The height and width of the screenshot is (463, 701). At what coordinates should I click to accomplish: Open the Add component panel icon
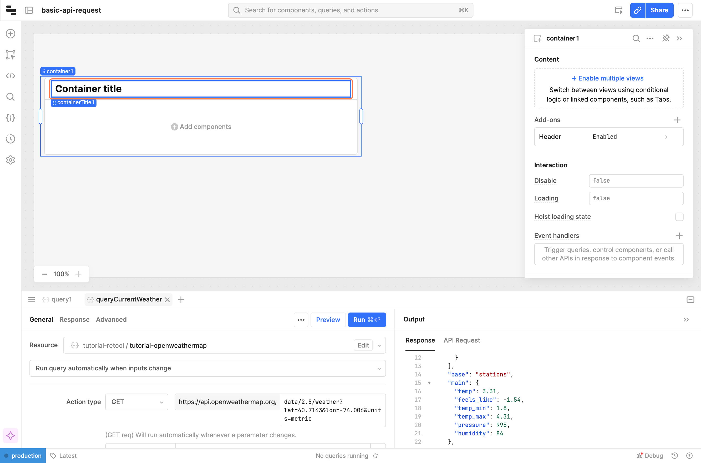coord(11,34)
